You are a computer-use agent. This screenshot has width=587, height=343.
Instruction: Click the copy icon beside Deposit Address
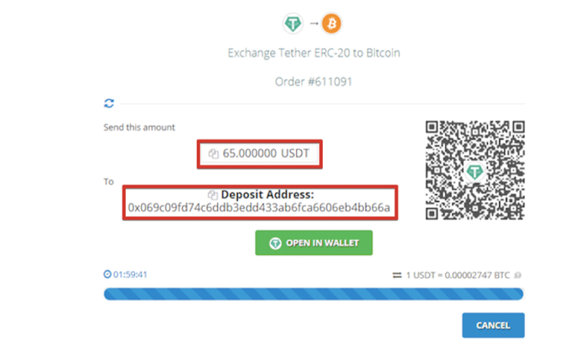coord(212,195)
